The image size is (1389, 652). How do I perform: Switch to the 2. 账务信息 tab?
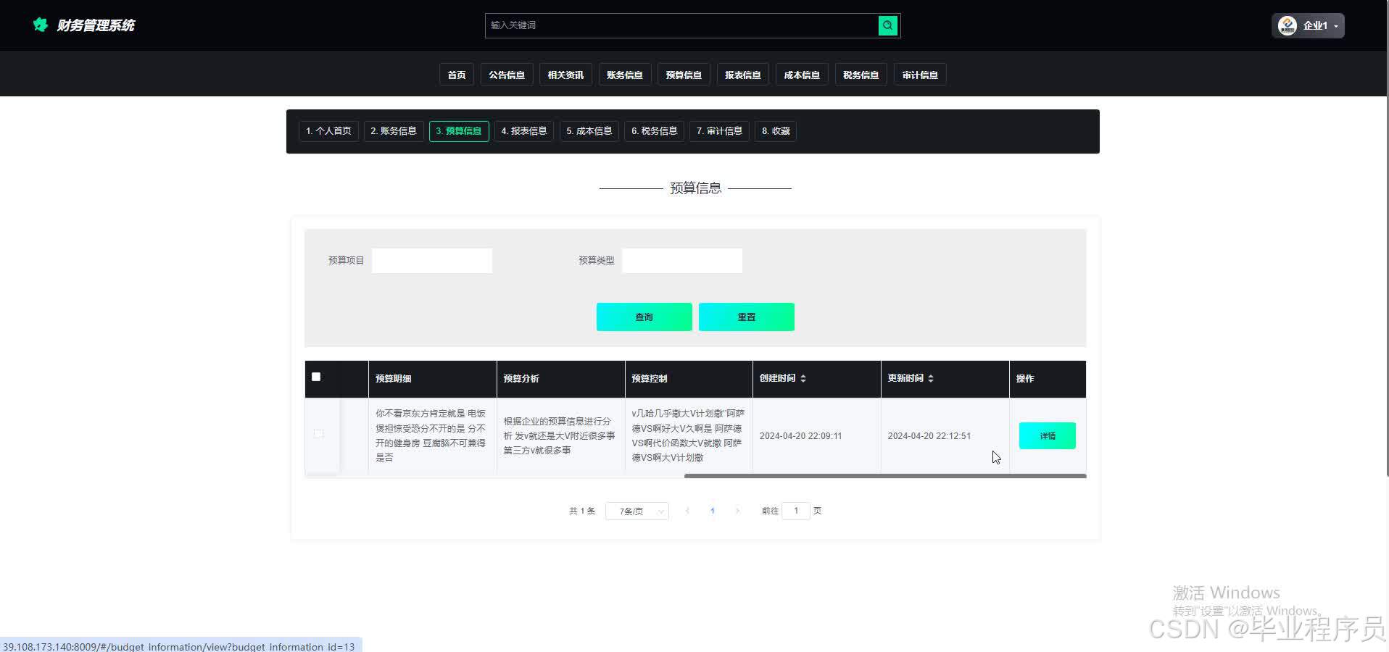coord(394,131)
